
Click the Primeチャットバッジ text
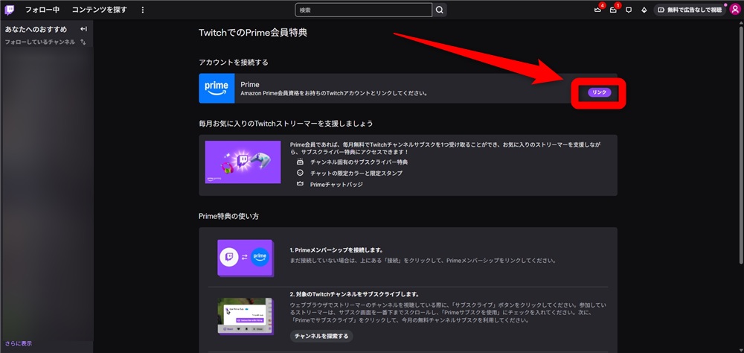click(336, 185)
